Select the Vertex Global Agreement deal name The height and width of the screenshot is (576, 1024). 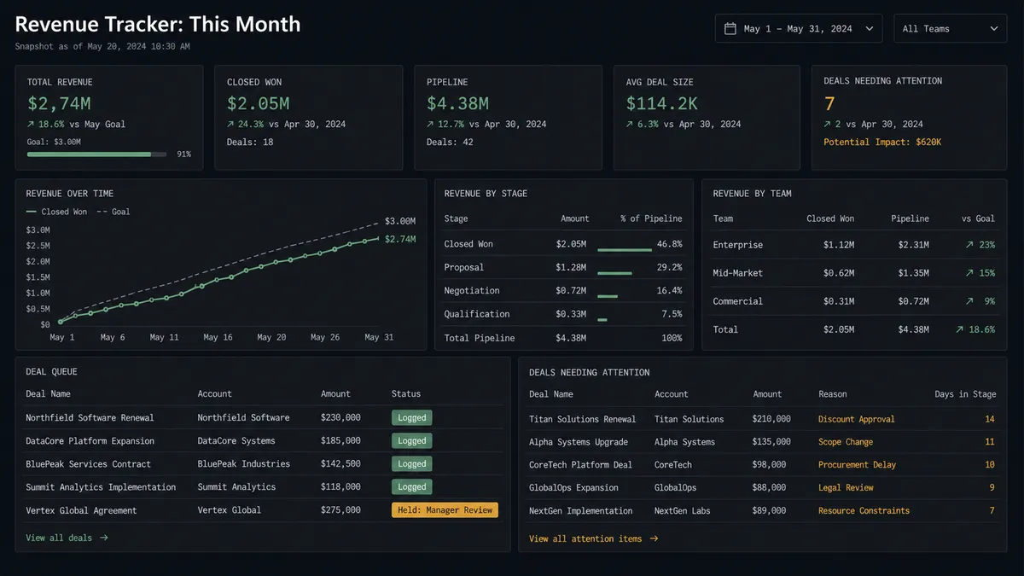tap(81, 510)
